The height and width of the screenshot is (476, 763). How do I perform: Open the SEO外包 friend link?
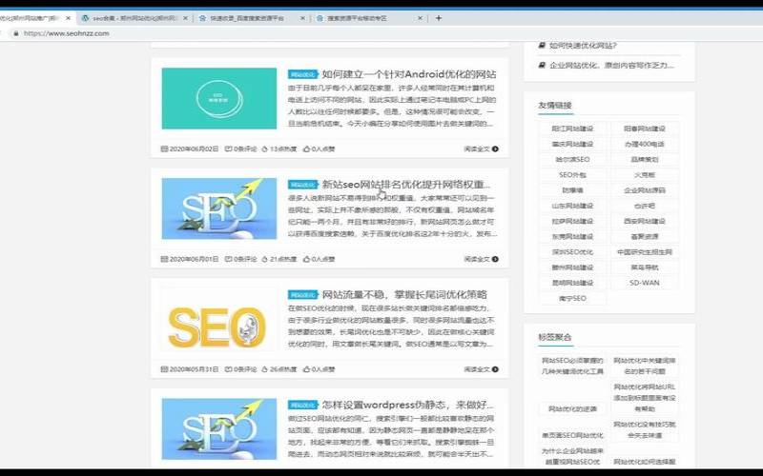[x=573, y=175]
